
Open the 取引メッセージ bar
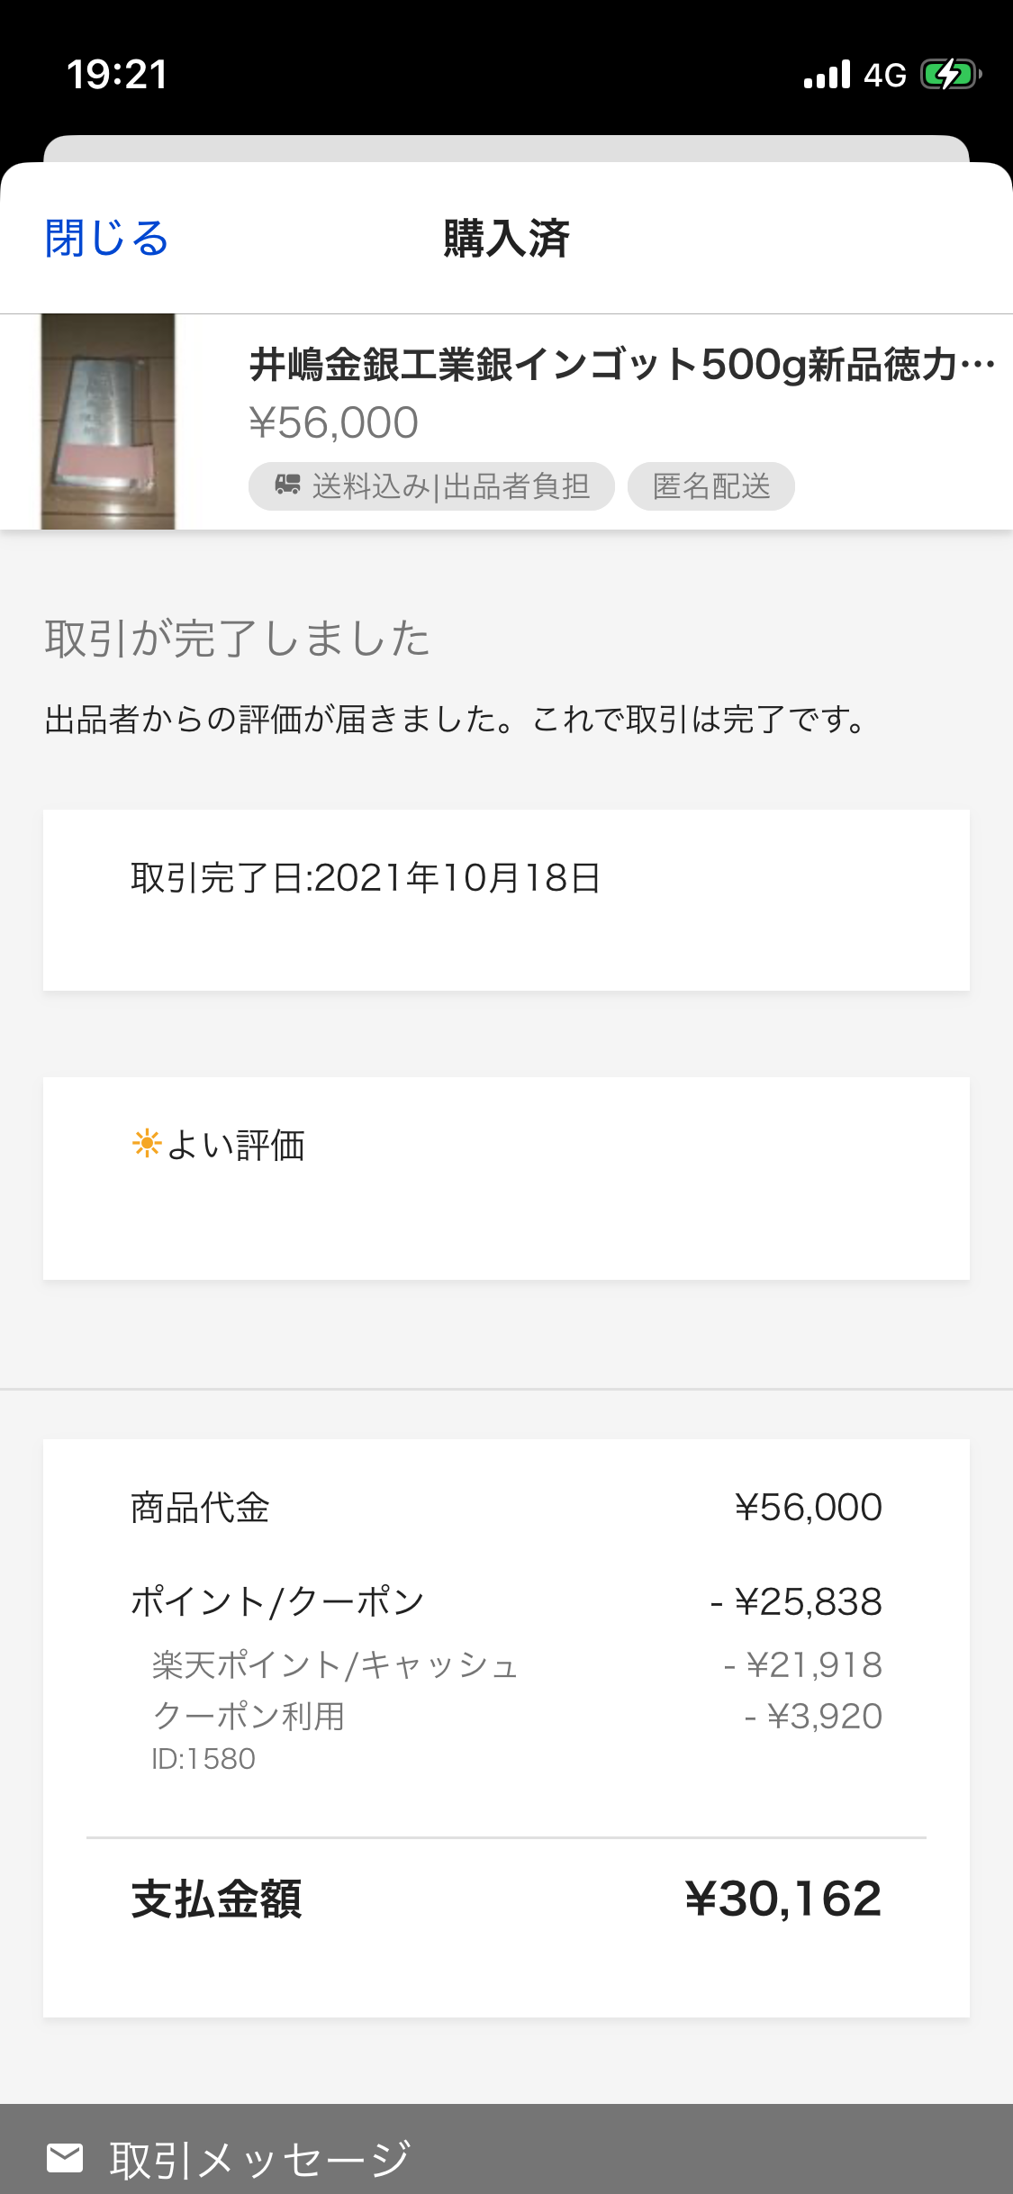[506, 2156]
